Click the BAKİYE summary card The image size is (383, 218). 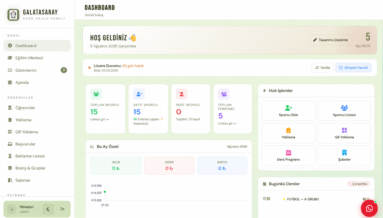[222, 166]
